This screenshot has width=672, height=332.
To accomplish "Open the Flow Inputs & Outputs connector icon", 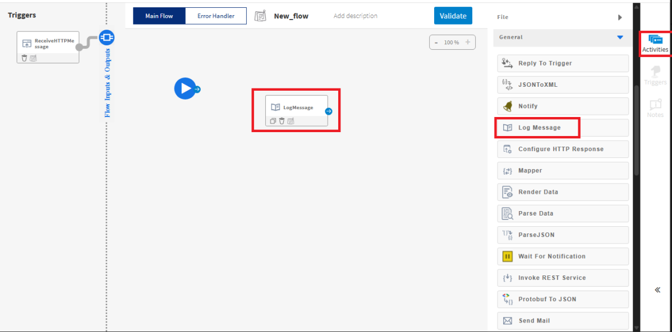I will pyautogui.click(x=106, y=38).
